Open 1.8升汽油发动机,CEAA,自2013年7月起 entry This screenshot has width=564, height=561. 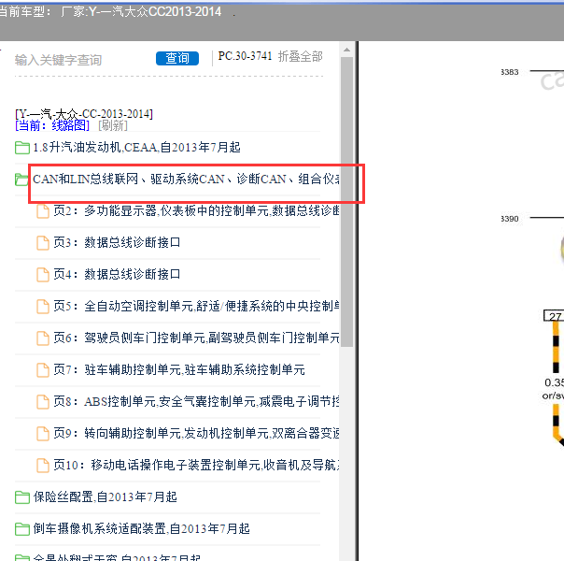point(136,148)
